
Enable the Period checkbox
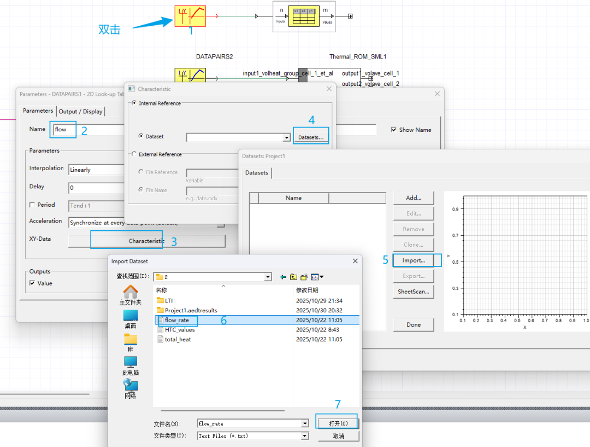pyautogui.click(x=32, y=205)
